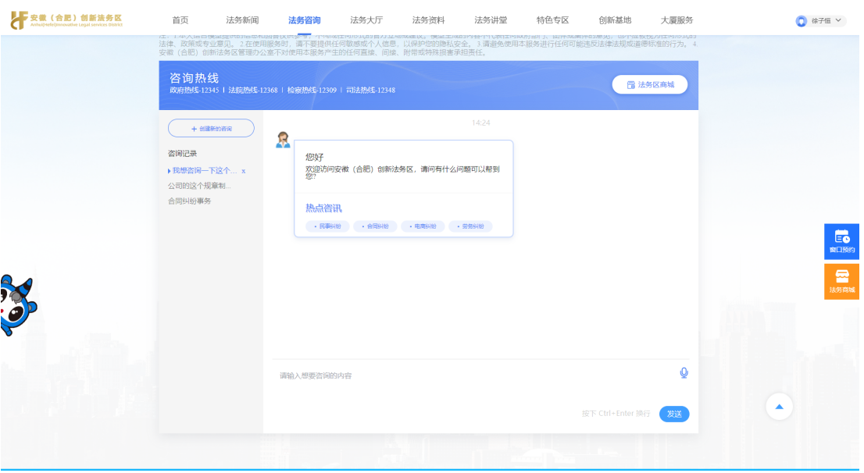This screenshot has width=864, height=473.
Task: Navigate to 法务资料
Action: click(x=429, y=20)
